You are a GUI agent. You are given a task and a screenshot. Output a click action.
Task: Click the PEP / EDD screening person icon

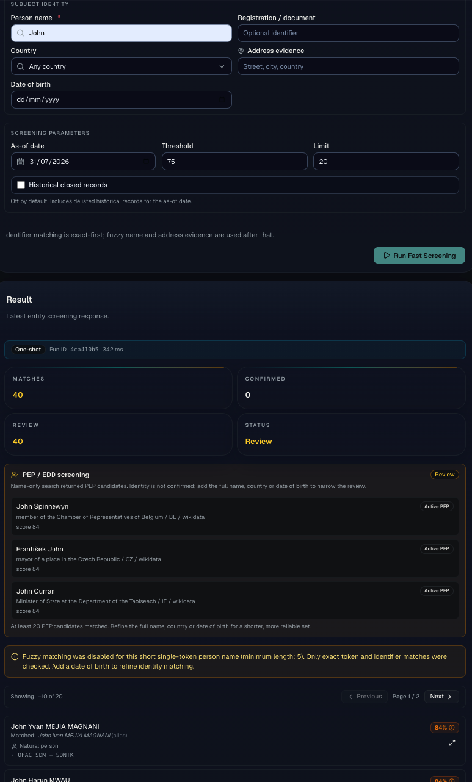point(15,475)
